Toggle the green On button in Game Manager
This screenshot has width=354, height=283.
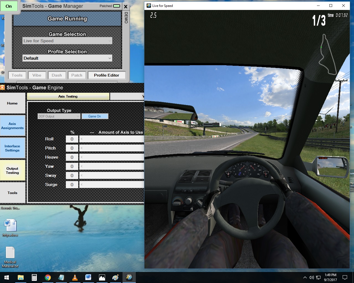click(9, 6)
